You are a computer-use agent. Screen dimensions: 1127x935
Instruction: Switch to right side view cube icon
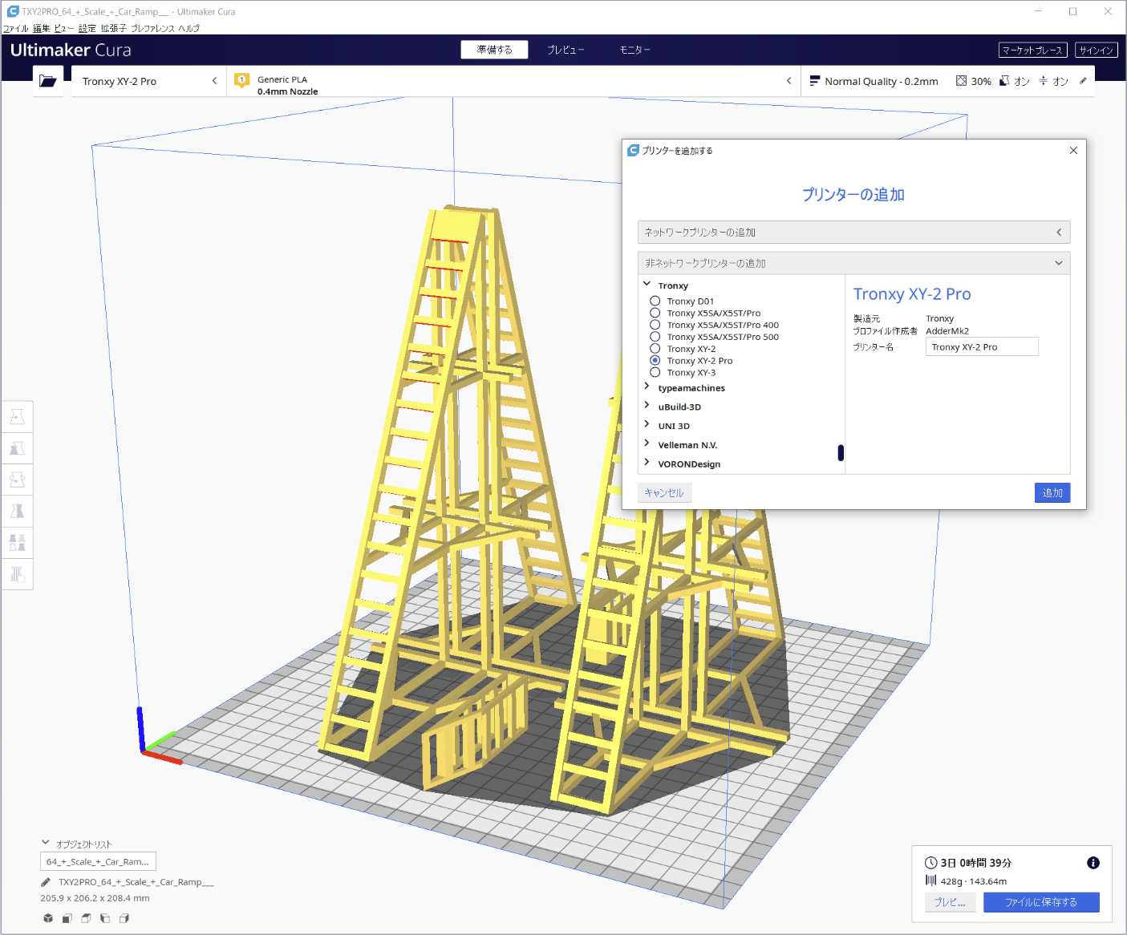(x=124, y=918)
